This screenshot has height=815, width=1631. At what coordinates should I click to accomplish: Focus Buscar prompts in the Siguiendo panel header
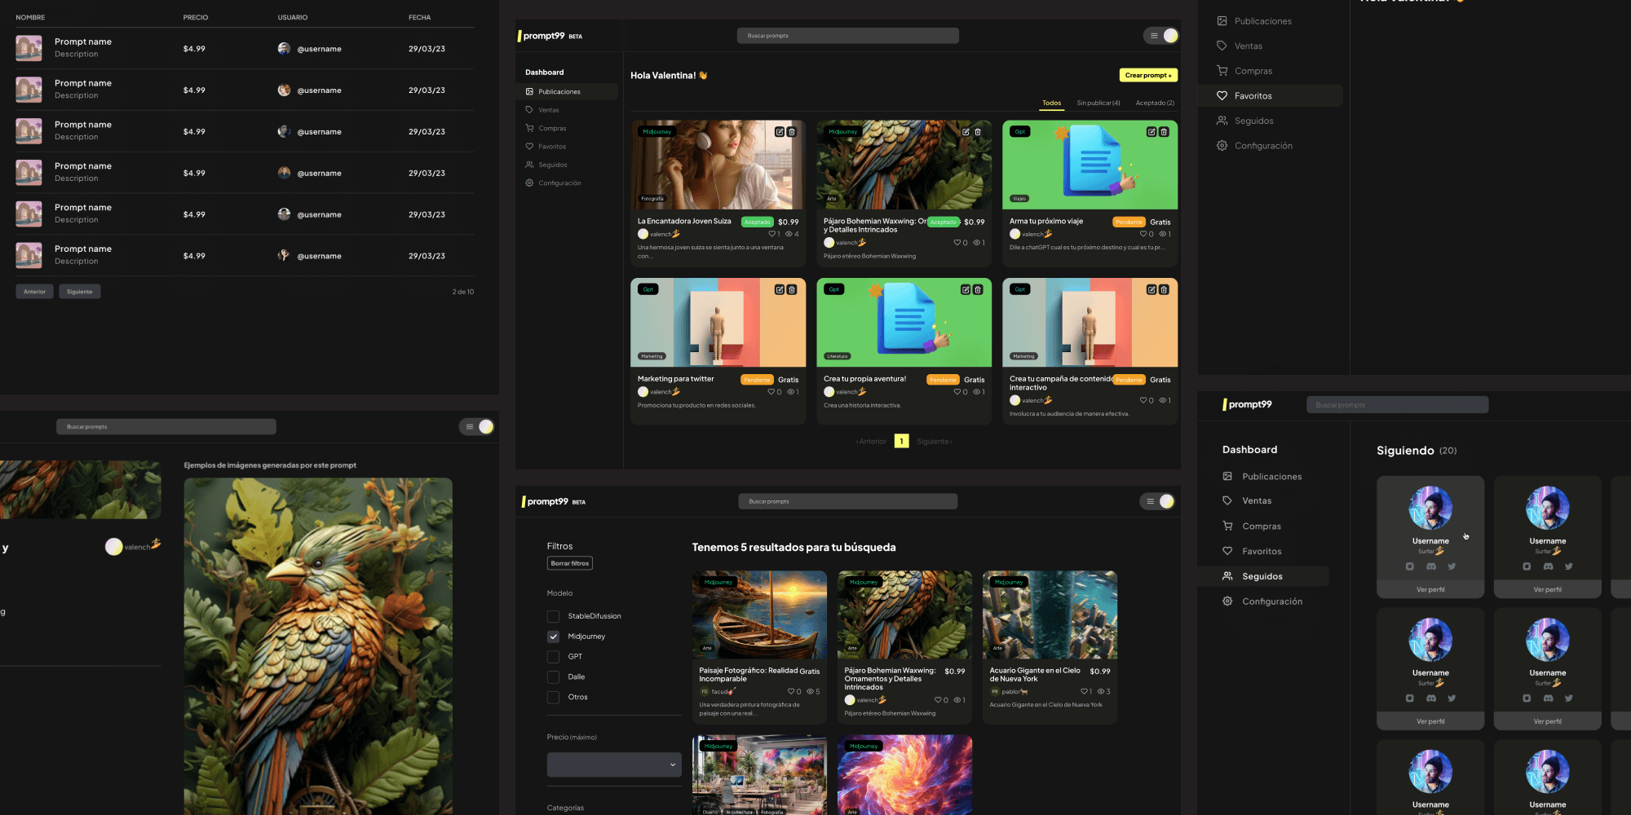[1398, 405]
